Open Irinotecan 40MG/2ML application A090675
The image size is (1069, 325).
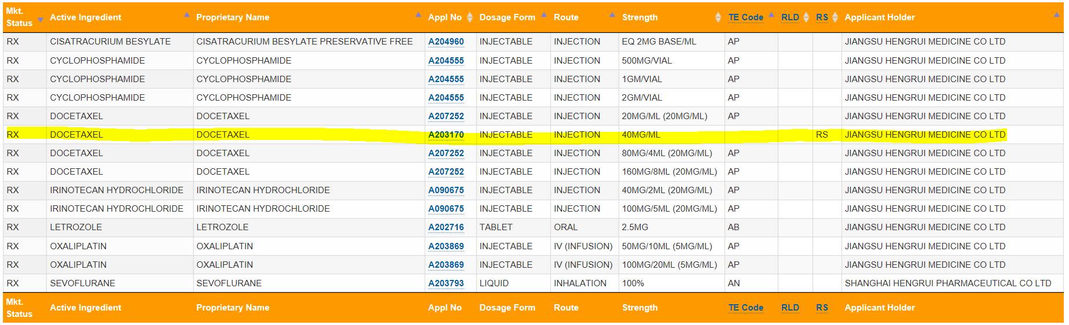click(446, 190)
